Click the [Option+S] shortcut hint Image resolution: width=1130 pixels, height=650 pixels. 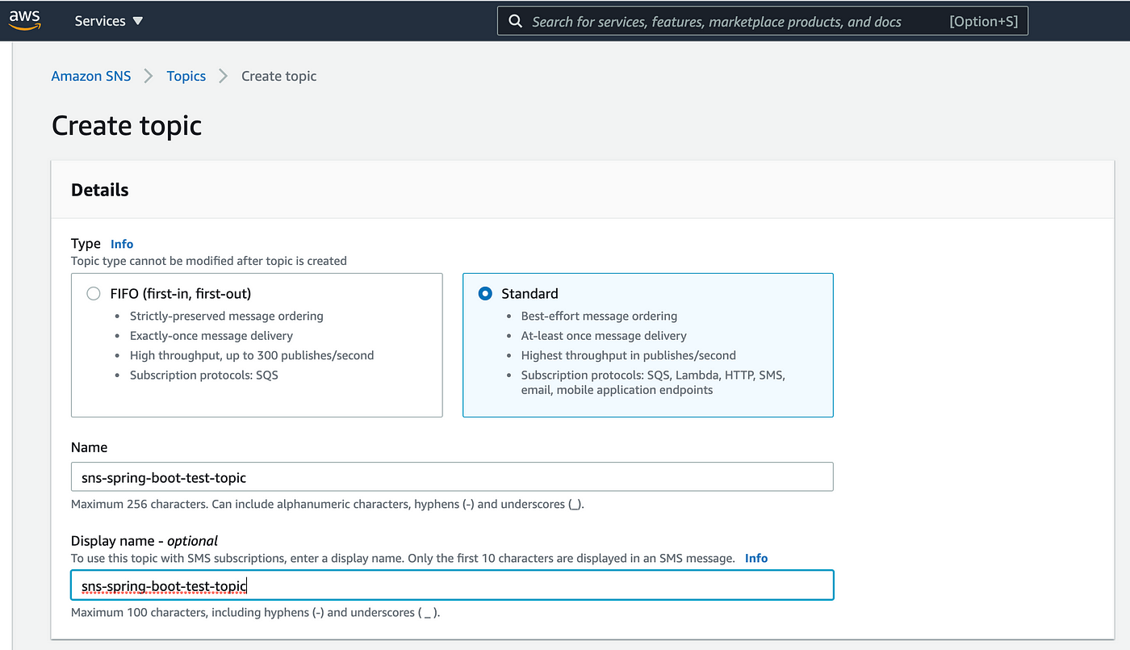tap(984, 22)
